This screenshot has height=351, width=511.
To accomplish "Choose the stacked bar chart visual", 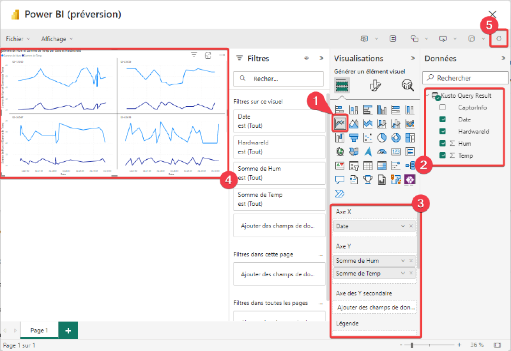I will click(x=340, y=109).
